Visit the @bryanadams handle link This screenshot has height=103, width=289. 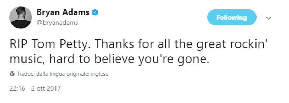pyautogui.click(x=57, y=23)
